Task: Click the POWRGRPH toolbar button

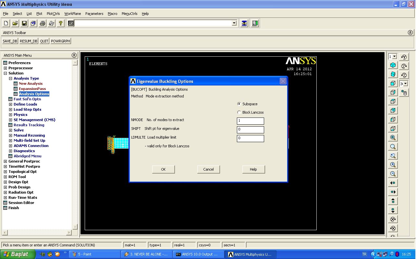Action: pyautogui.click(x=60, y=41)
